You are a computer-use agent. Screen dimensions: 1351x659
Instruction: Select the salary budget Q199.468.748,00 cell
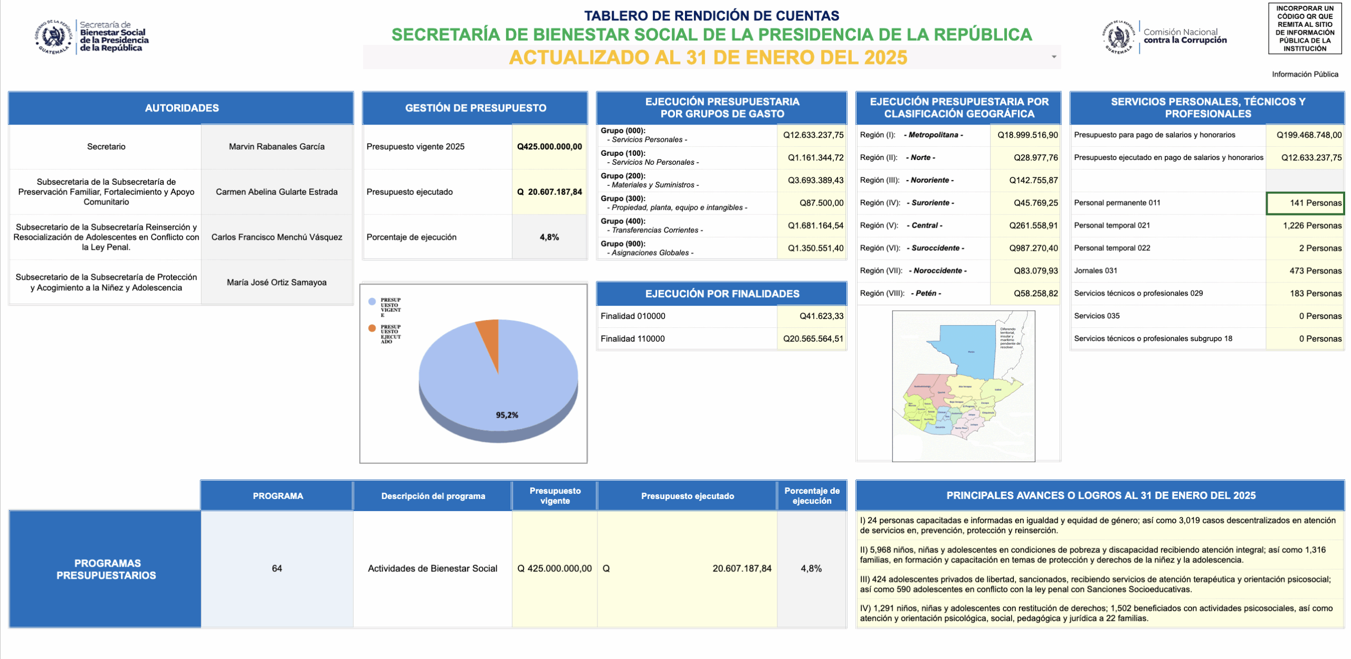pyautogui.click(x=1305, y=135)
